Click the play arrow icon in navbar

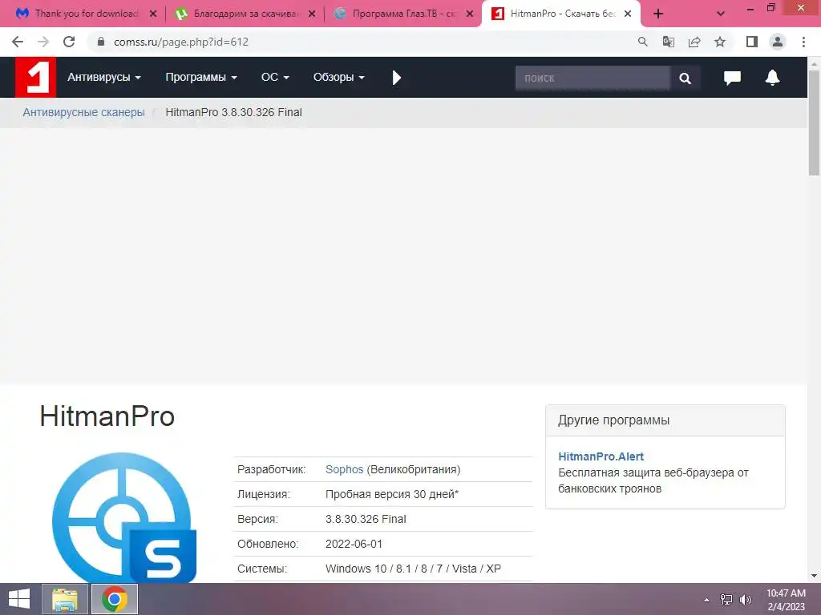click(396, 78)
